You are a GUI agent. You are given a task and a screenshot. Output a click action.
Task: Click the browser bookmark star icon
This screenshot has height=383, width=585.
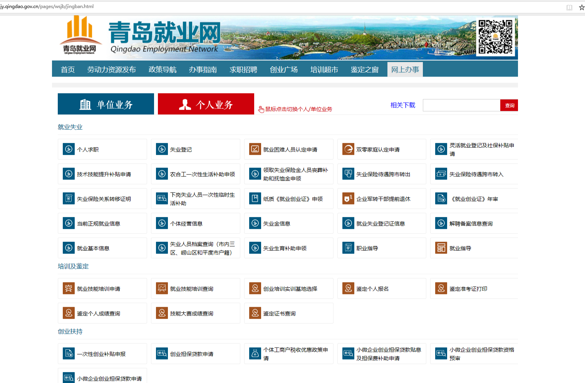click(x=581, y=7)
